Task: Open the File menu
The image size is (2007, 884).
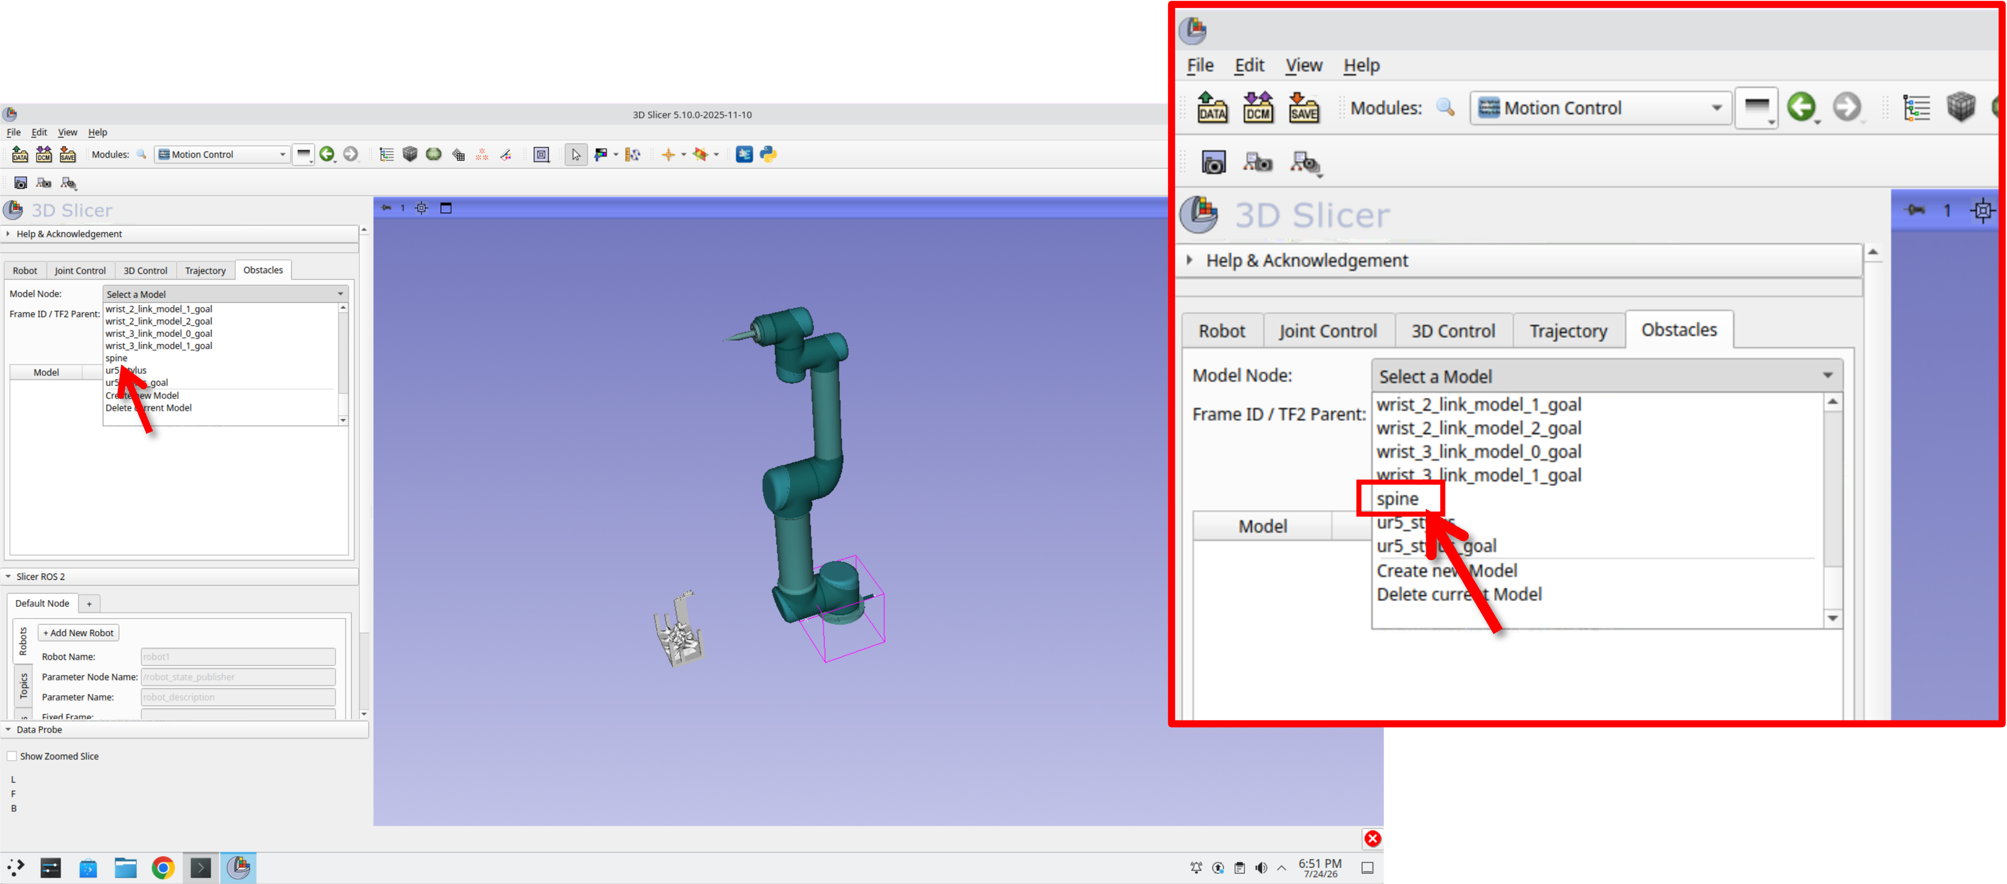Action: (x=14, y=133)
